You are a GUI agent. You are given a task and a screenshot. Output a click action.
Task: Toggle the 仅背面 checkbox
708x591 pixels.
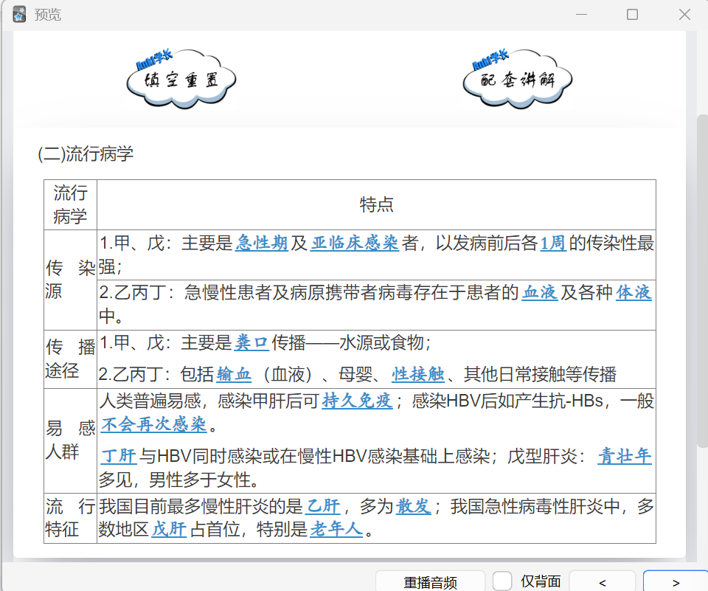click(502, 581)
